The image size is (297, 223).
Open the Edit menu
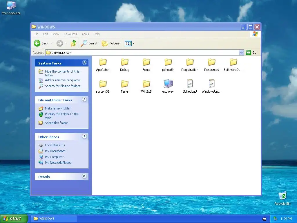click(x=46, y=34)
